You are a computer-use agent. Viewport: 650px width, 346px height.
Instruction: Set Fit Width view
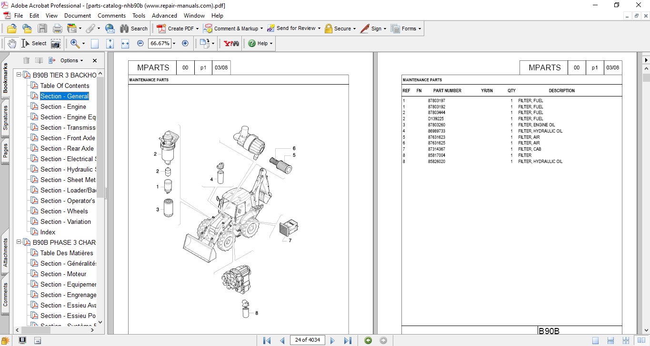click(x=125, y=43)
